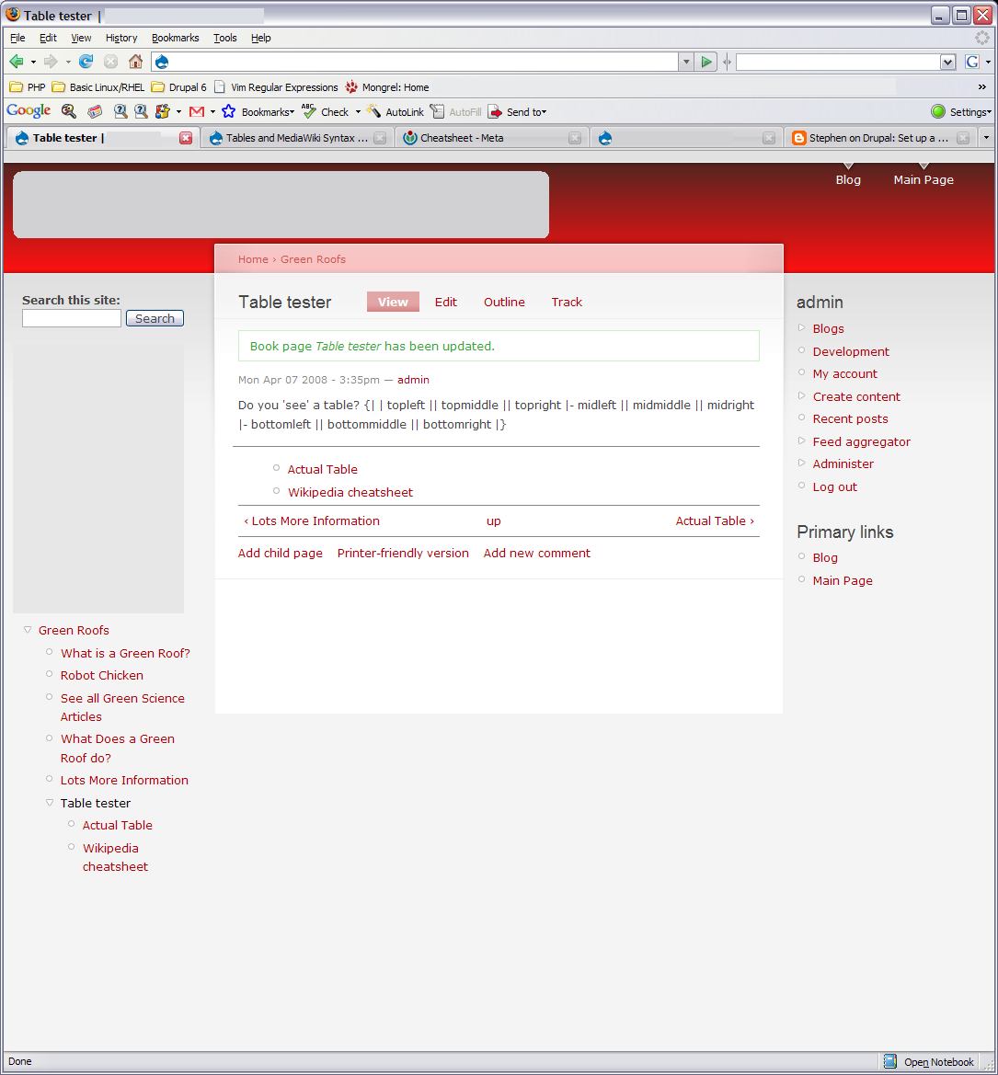Open the Drupal 6 bookmark folder
Image resolution: width=998 pixels, height=1075 pixels.
click(x=179, y=87)
